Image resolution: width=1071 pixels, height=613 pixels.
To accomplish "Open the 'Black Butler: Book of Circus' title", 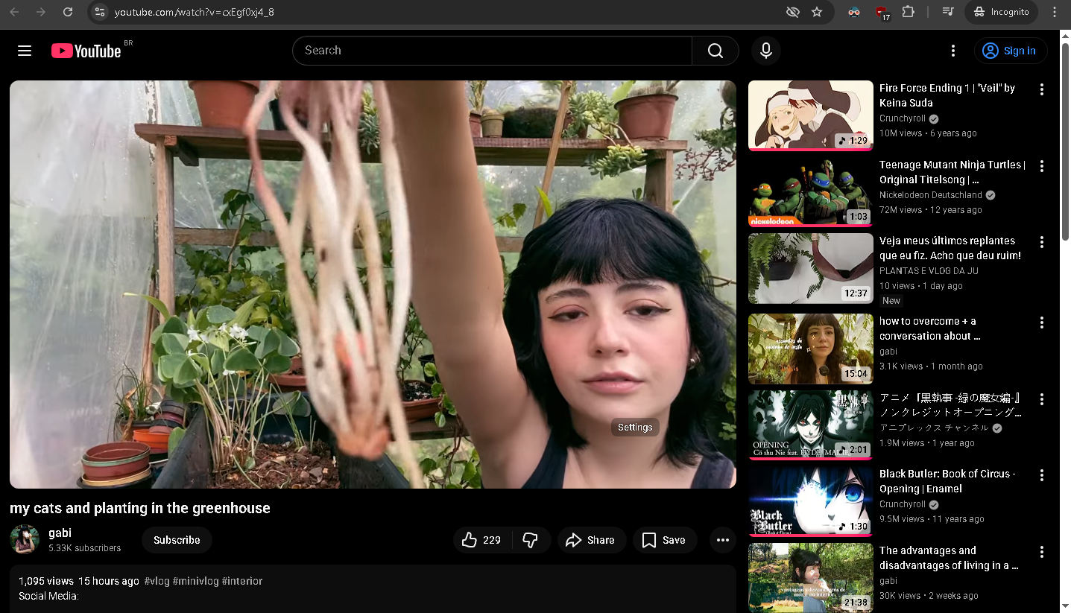I will tap(947, 481).
